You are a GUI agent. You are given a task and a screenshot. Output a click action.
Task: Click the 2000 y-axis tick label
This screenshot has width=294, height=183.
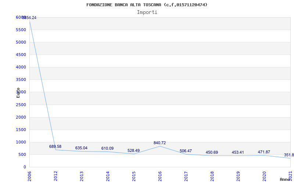click(x=21, y=117)
